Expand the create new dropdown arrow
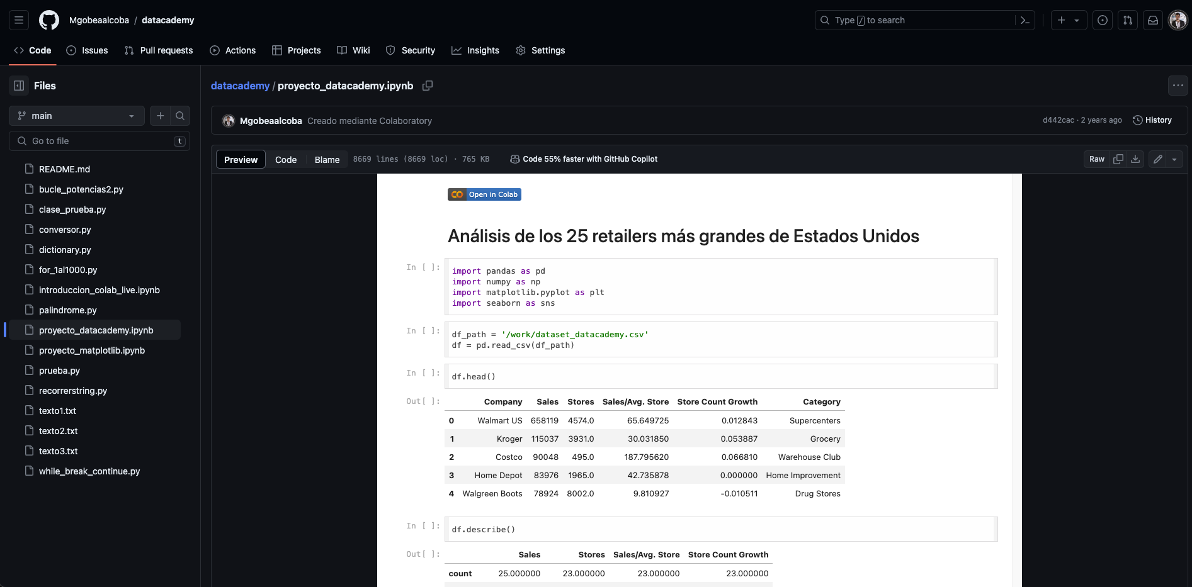The width and height of the screenshot is (1192, 587). point(1077,20)
